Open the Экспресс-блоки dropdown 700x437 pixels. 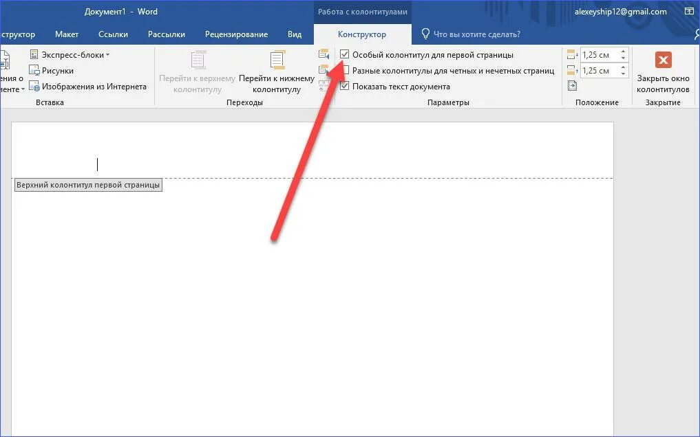[70, 55]
